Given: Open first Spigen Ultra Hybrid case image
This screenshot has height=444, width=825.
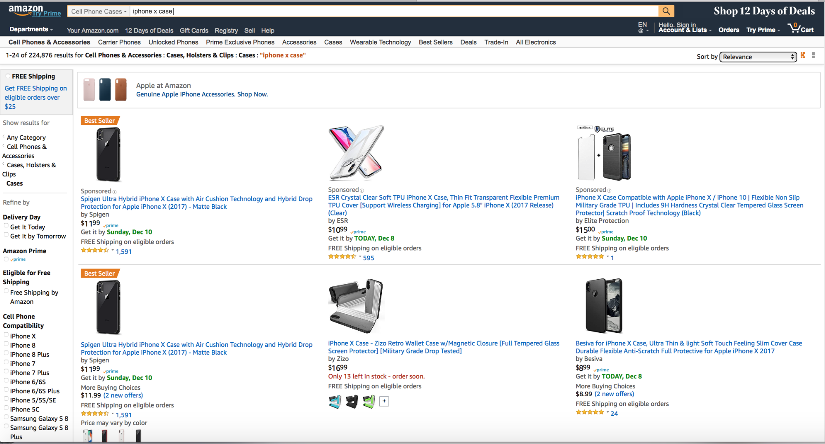Looking at the screenshot, I should tap(108, 154).
